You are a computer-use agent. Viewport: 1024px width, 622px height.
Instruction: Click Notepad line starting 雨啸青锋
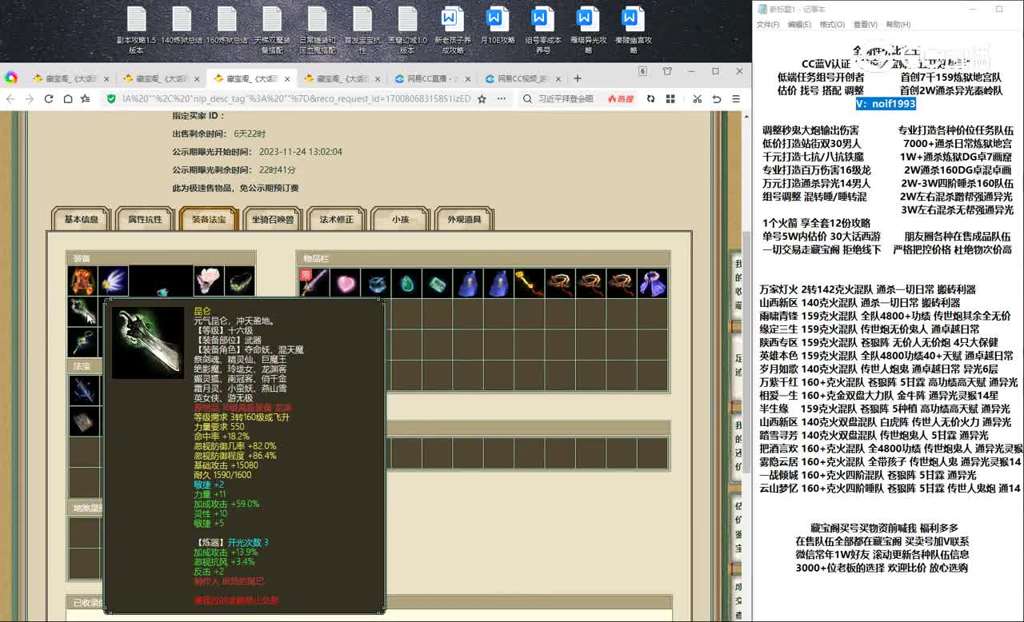tap(885, 316)
